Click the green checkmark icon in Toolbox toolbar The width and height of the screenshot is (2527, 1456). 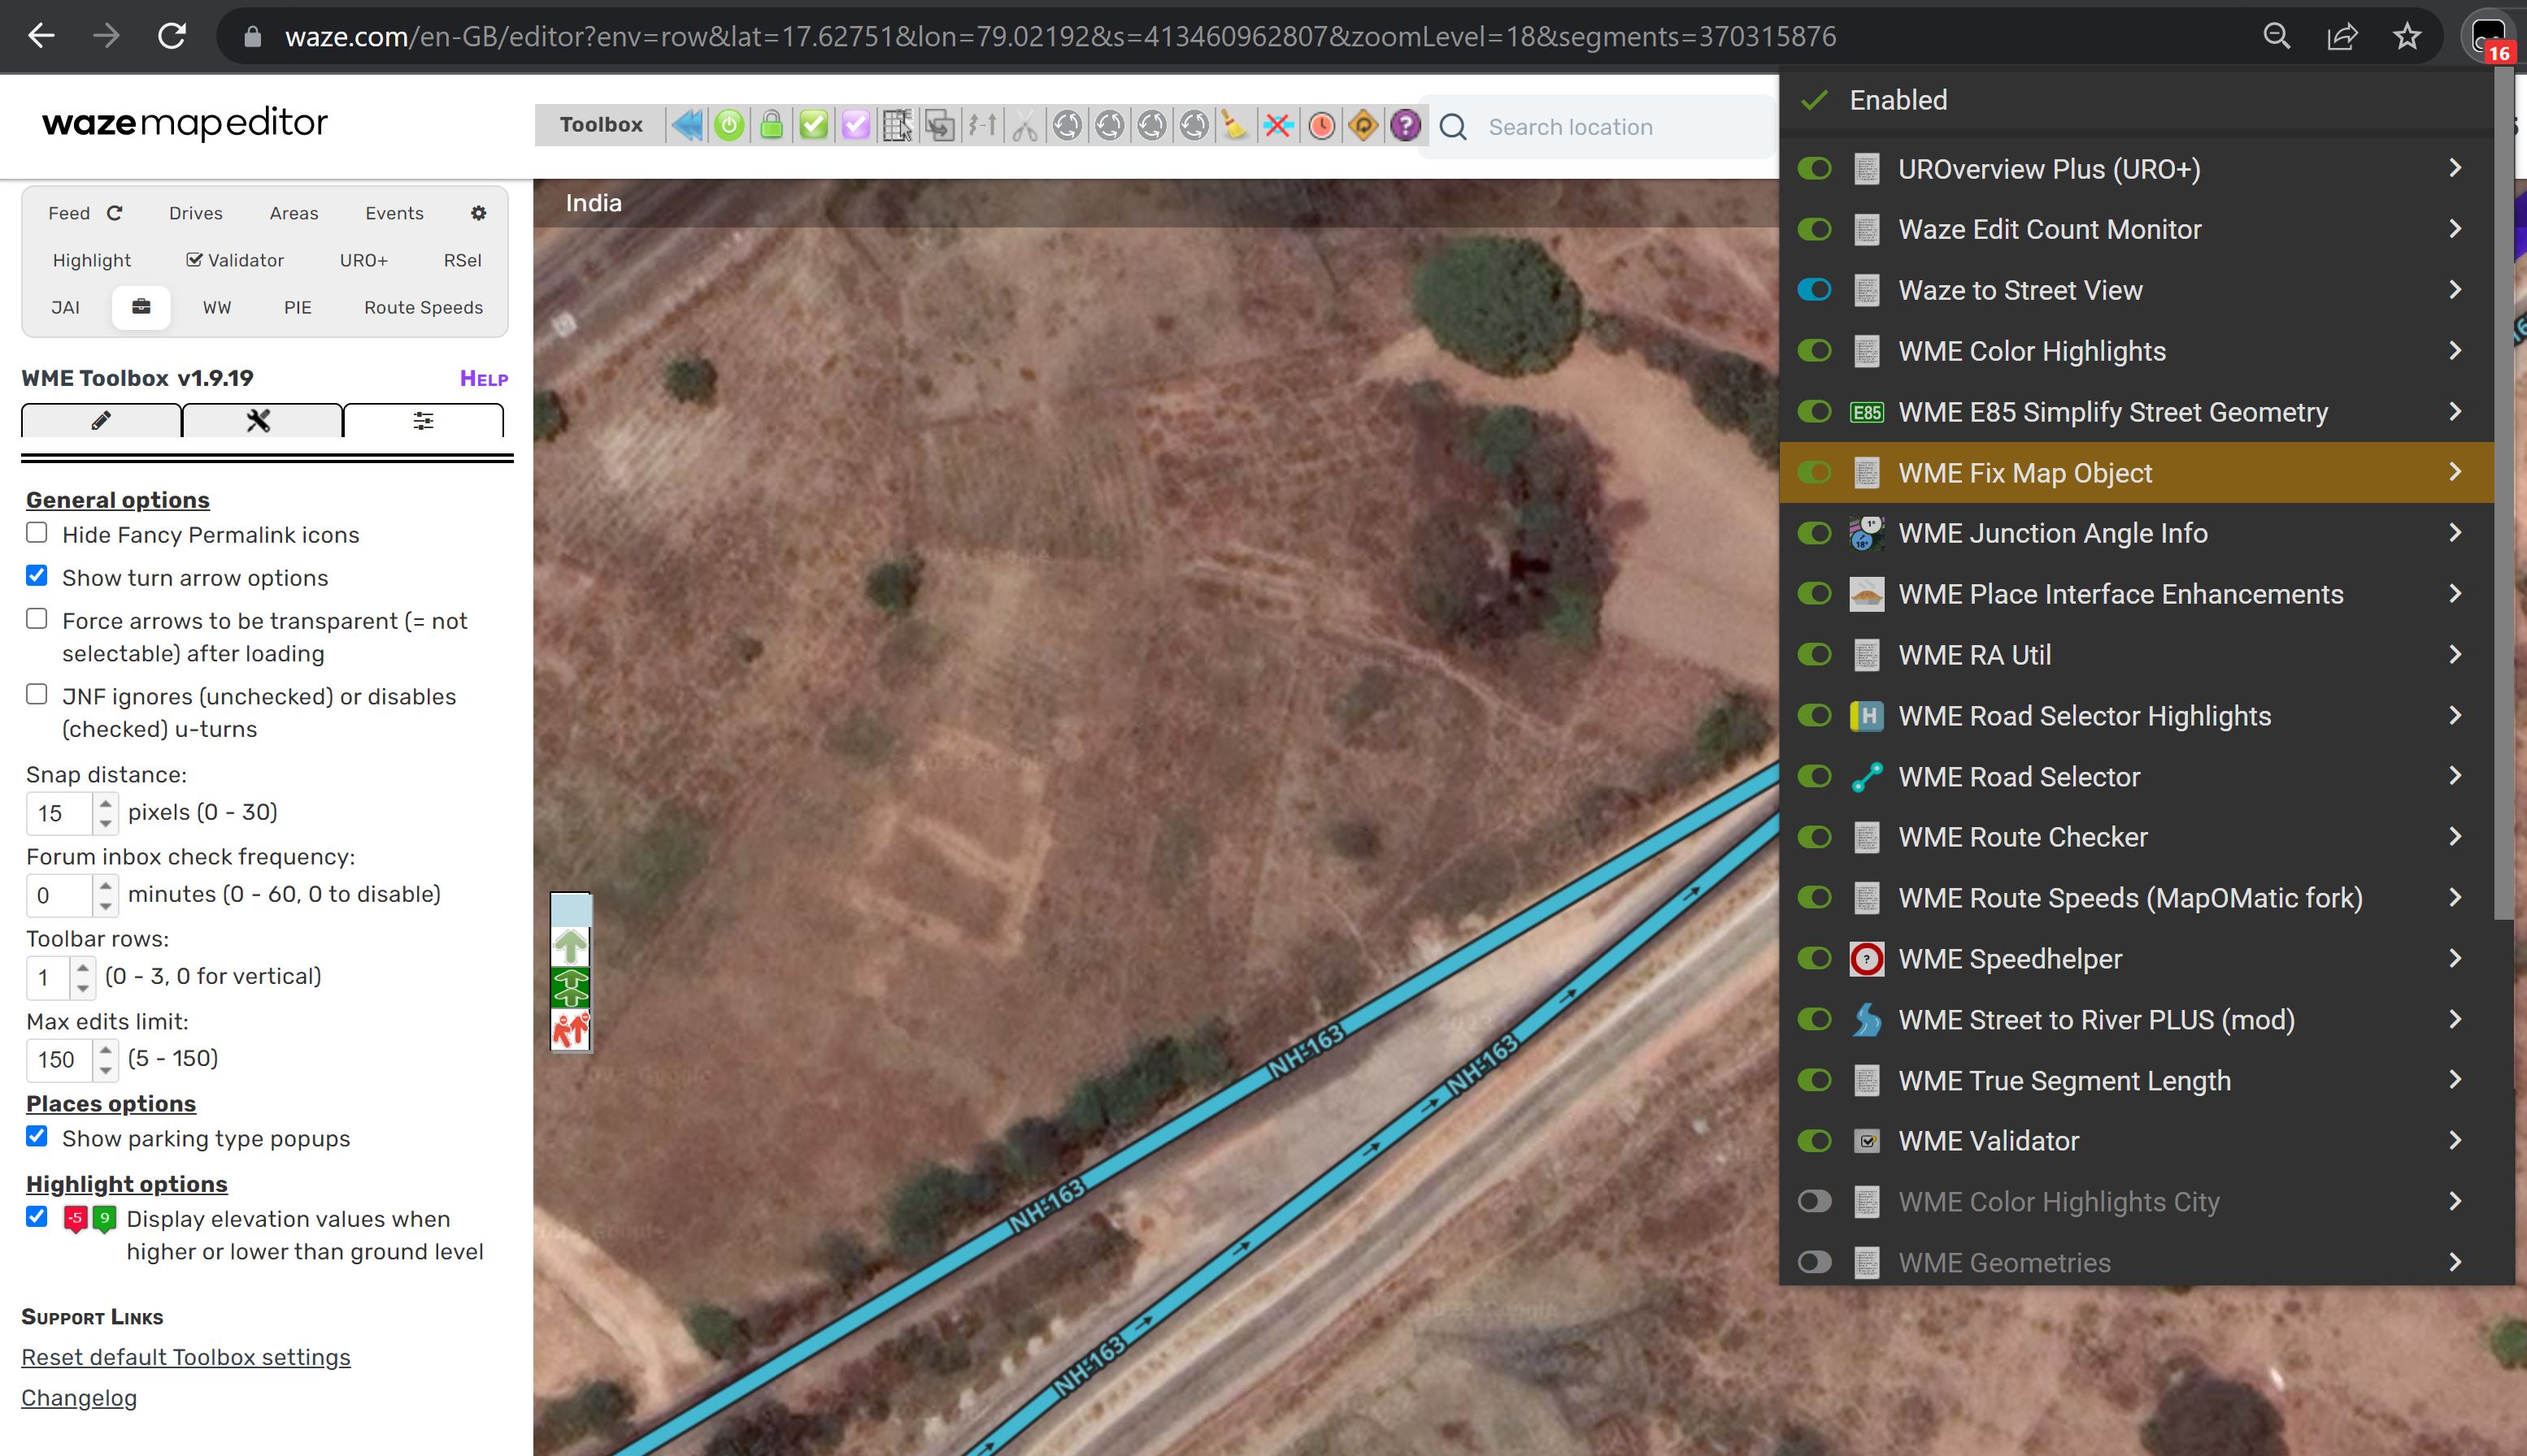pos(813,125)
